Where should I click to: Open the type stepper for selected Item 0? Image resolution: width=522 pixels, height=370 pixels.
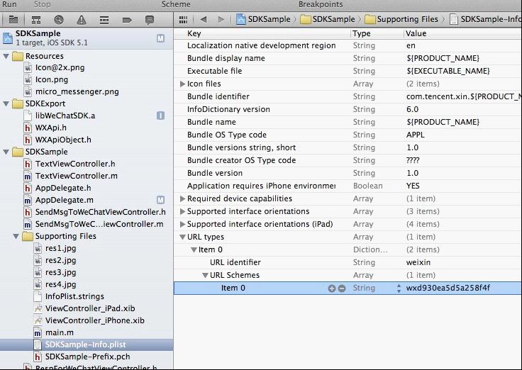click(398, 288)
